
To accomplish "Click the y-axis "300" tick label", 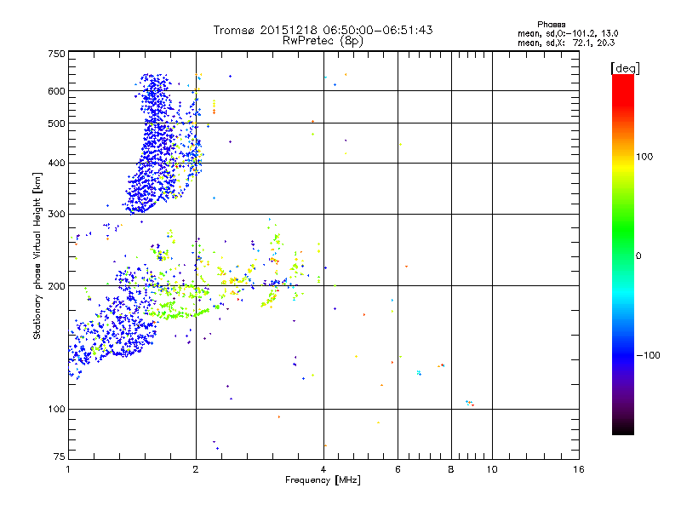I will coord(56,215).
